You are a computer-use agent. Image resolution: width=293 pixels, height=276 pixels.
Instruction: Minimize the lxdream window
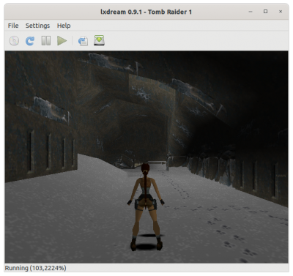click(251, 12)
